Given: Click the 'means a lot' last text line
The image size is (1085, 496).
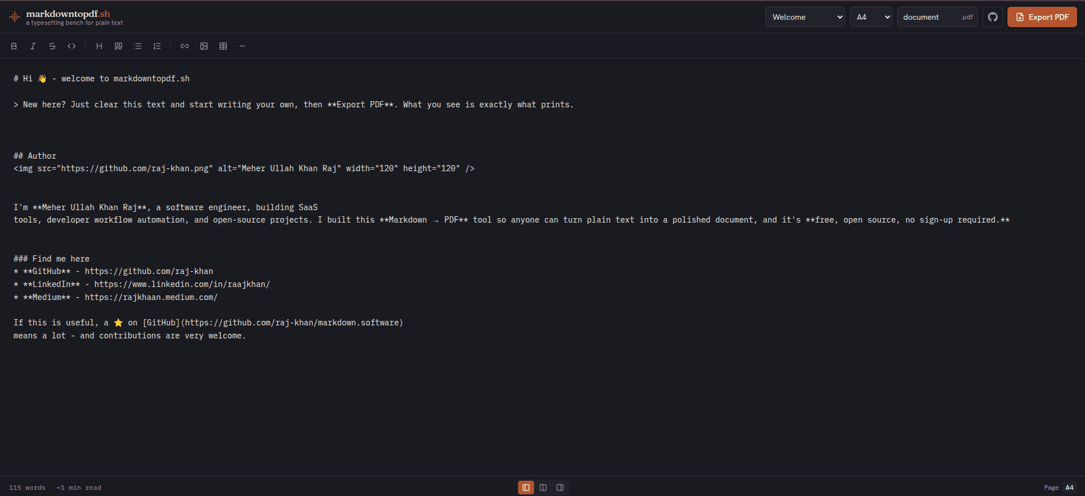Looking at the screenshot, I should (x=130, y=336).
